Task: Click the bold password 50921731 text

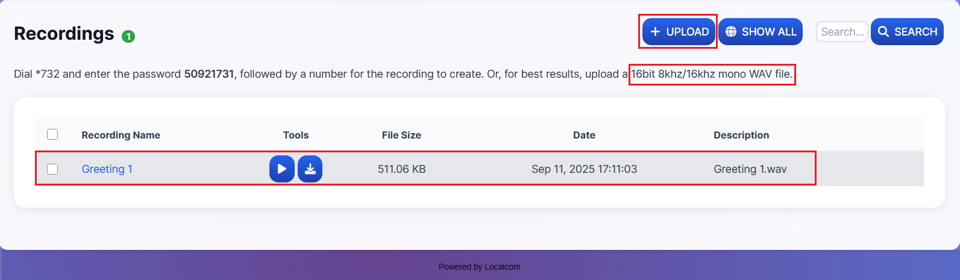Action: click(209, 75)
